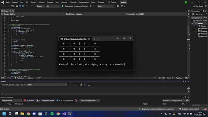Click the clock icon in Output toolbar

click(x=89, y=85)
